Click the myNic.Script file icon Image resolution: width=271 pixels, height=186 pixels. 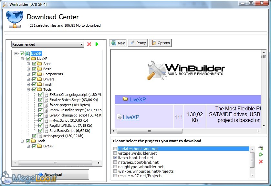(46, 121)
